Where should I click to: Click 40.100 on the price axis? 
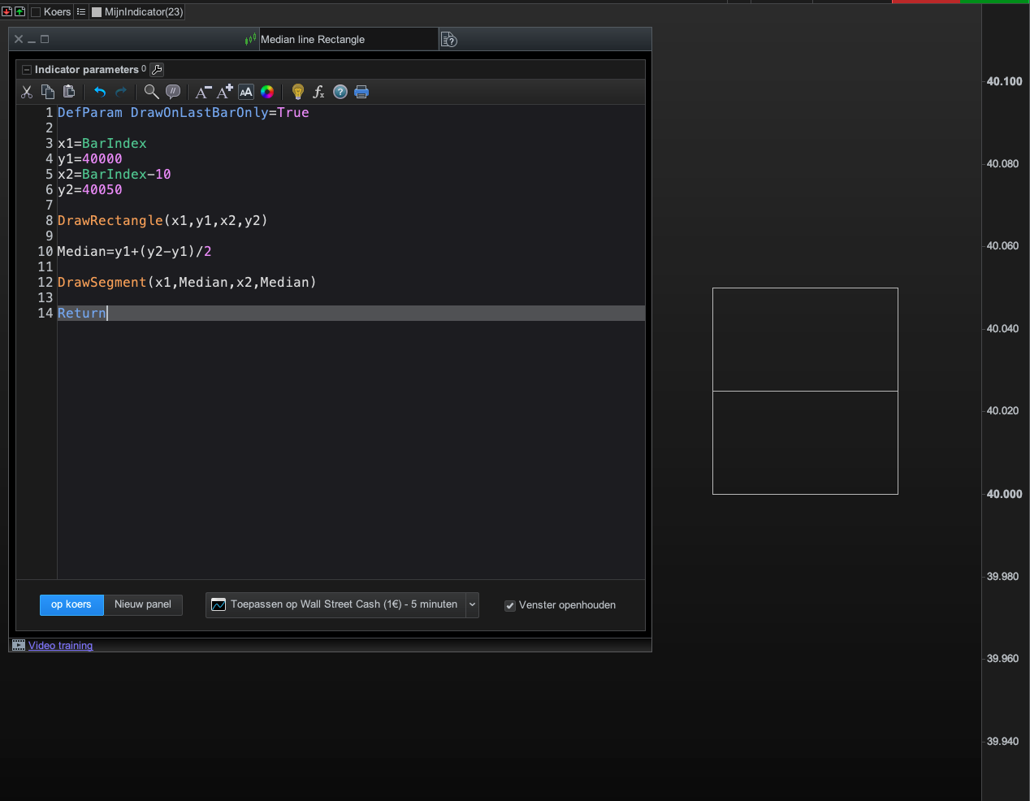[1004, 81]
